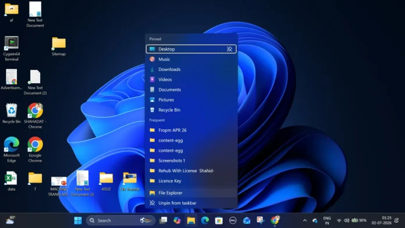Screen dimensions: 405x228
Task: Select the T folder on desktop
Action: click(35, 181)
